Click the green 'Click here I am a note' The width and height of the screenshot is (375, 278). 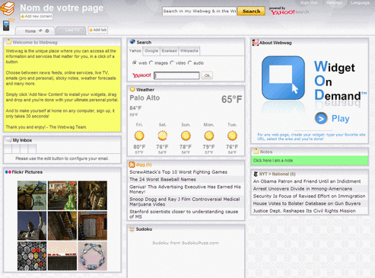[x=310, y=161]
